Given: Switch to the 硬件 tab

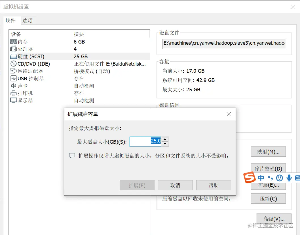Looking at the screenshot, I should pos(11,20).
